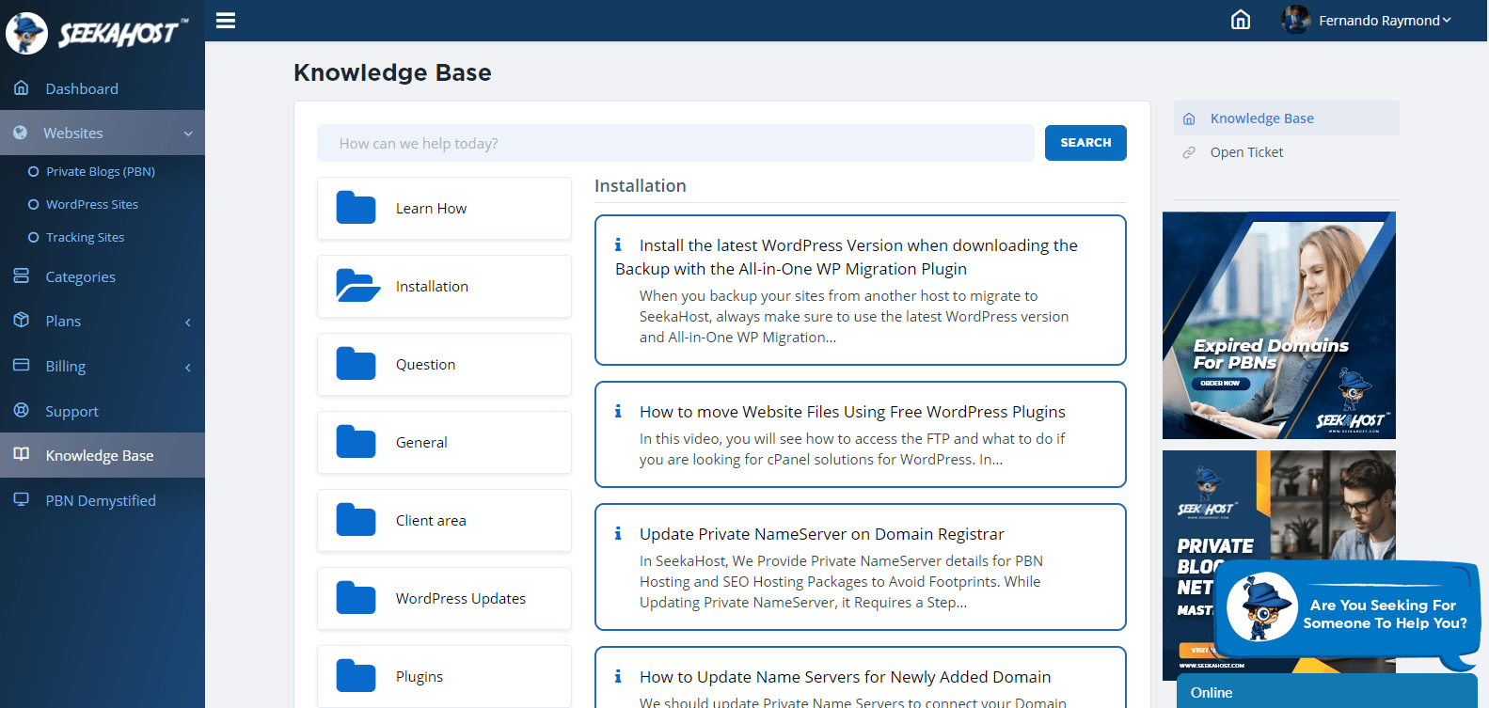This screenshot has width=1489, height=708.
Task: Open the home icon in top bar
Action: (1241, 20)
